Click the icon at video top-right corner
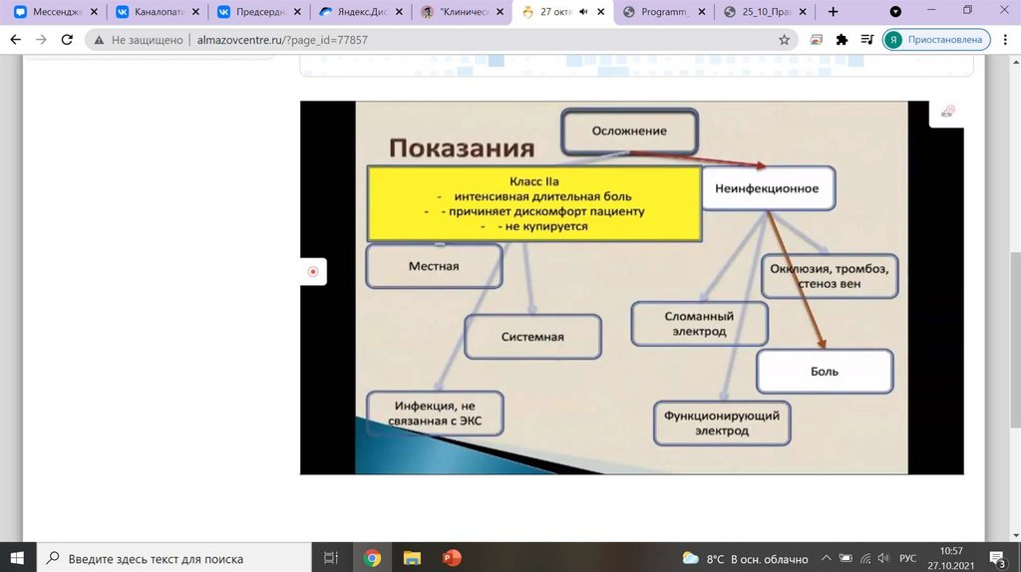Image resolution: width=1021 pixels, height=572 pixels. click(947, 112)
